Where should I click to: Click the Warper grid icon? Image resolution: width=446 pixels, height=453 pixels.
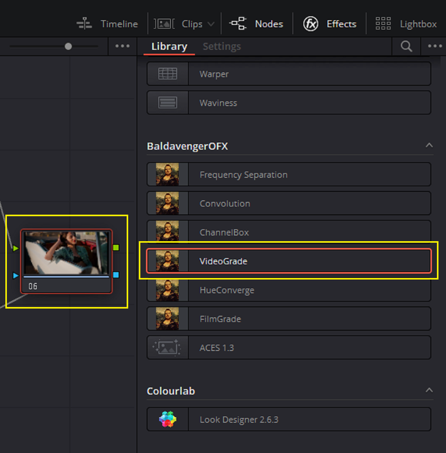[168, 74]
